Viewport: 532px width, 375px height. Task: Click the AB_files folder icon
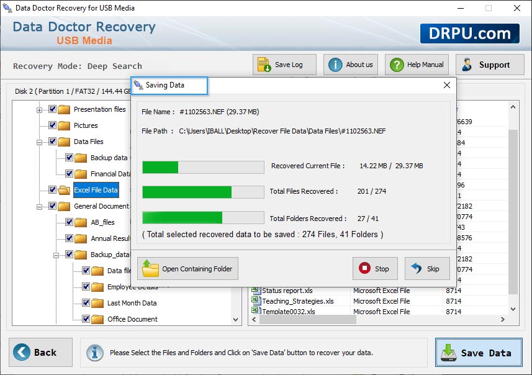(x=81, y=222)
